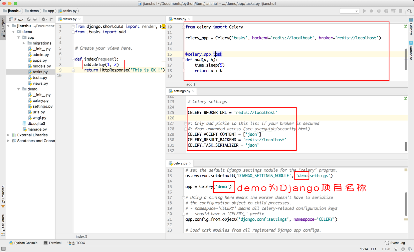Open the Terminal tool window
414x252 pixels.
[x=53, y=243]
